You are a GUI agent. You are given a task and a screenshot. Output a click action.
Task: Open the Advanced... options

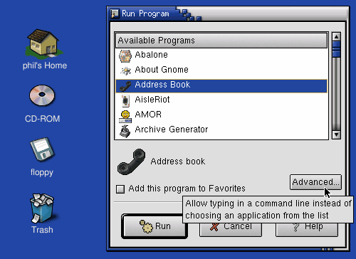click(x=315, y=182)
